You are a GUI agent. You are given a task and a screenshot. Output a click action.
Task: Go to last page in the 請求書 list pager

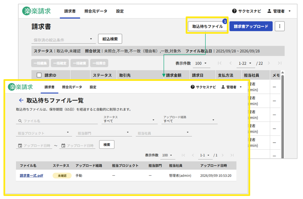click(280, 63)
